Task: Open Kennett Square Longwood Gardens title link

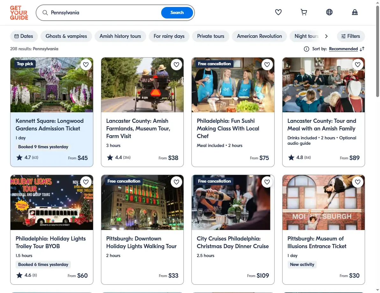Action: 49,125
